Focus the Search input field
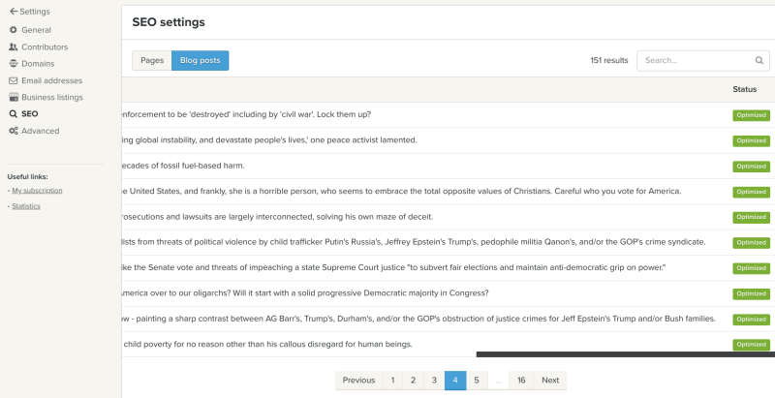Image resolution: width=775 pixels, height=398 pixels. [694, 60]
